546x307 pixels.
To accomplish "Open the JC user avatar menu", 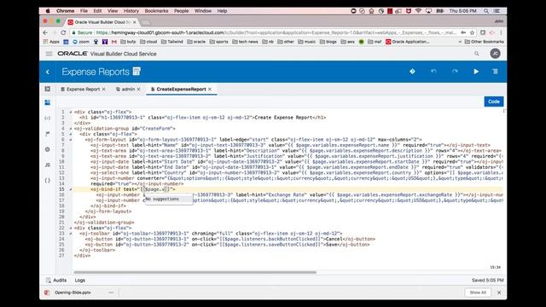I will pyautogui.click(x=495, y=53).
